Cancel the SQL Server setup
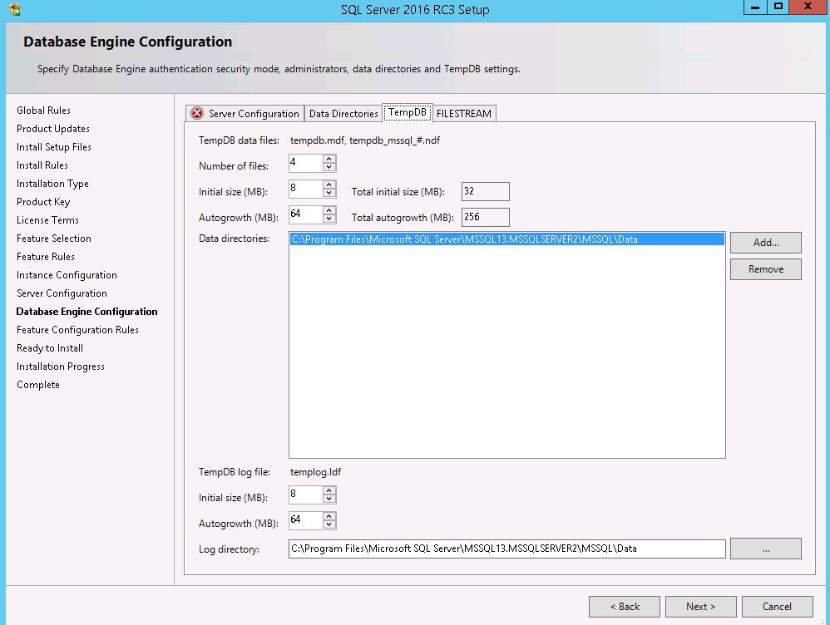 tap(777, 607)
